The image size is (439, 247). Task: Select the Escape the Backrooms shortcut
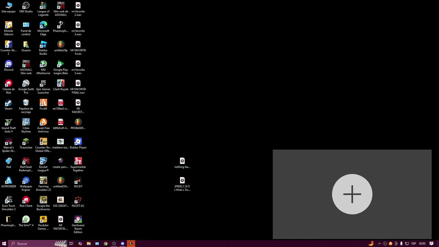click(43, 204)
